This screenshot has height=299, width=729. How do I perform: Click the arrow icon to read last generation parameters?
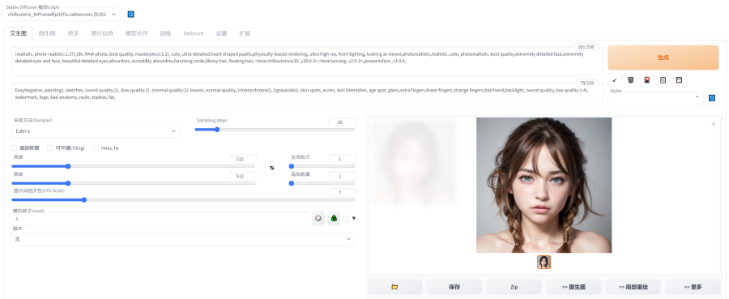pos(614,80)
